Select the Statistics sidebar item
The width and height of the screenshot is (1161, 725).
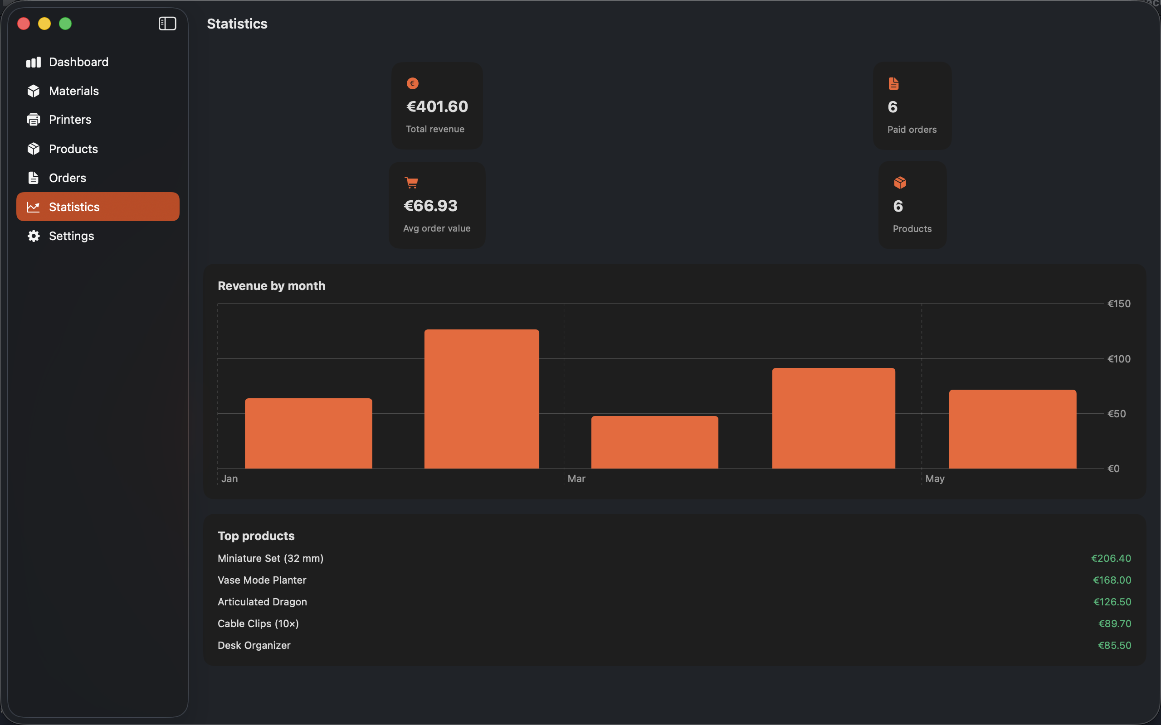point(98,207)
